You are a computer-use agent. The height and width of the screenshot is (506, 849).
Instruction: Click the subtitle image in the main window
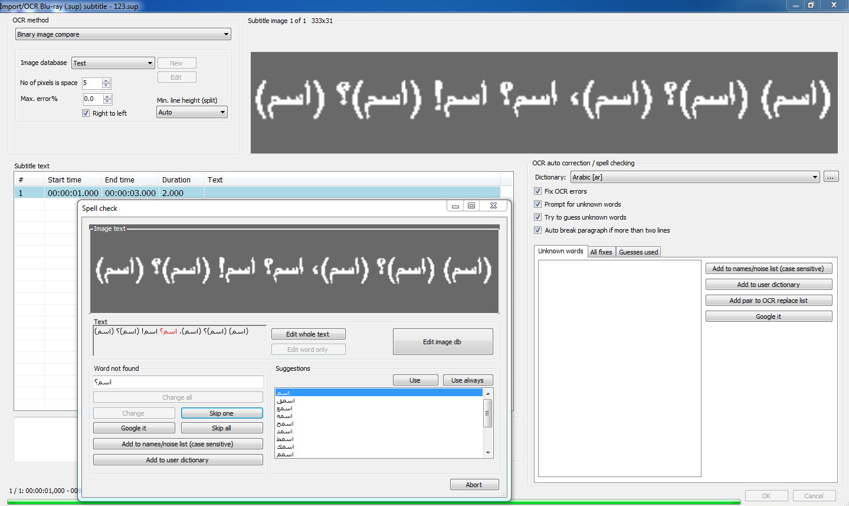[544, 103]
